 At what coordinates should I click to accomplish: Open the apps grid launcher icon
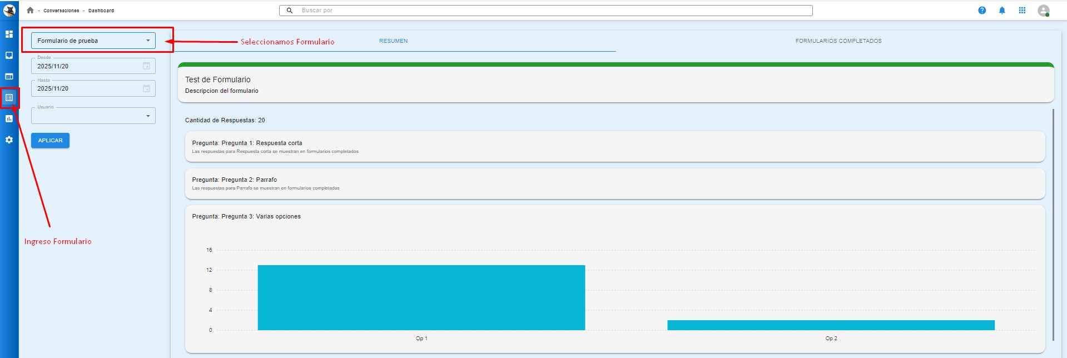click(x=1022, y=11)
